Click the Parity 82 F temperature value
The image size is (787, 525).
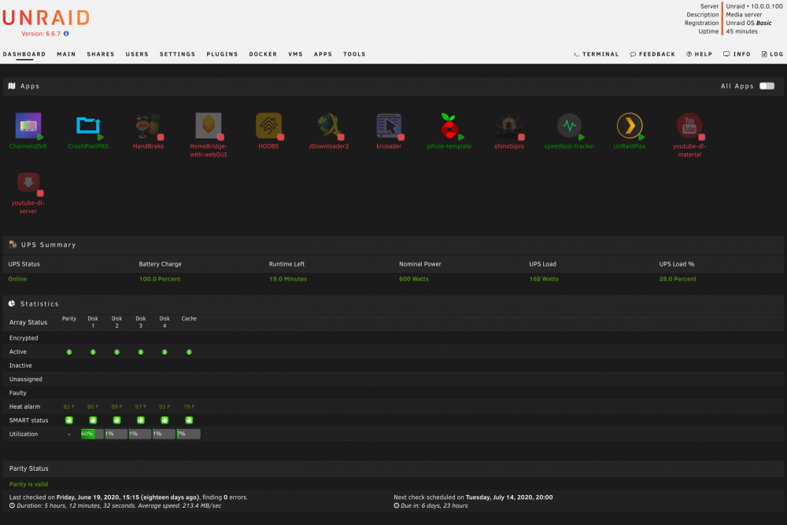pos(69,406)
